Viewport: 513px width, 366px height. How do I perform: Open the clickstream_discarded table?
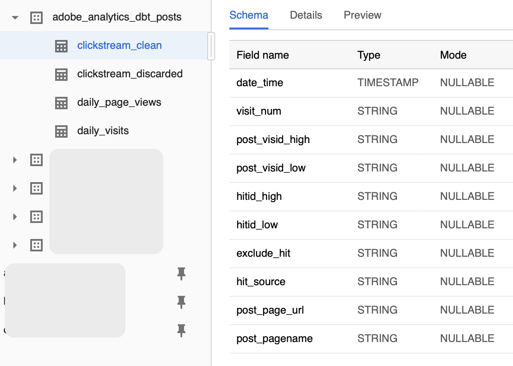130,74
